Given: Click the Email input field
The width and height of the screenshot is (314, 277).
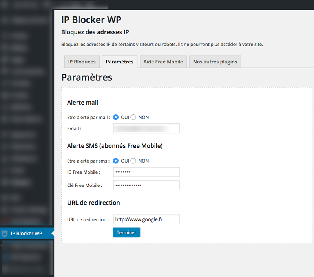Looking at the screenshot, I should [146, 129].
